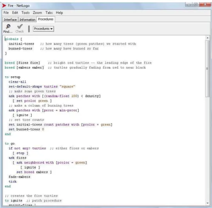Screen dimensions: 212x208
Task: Open the Tools menu
Action: pyautogui.click(x=25, y=13)
